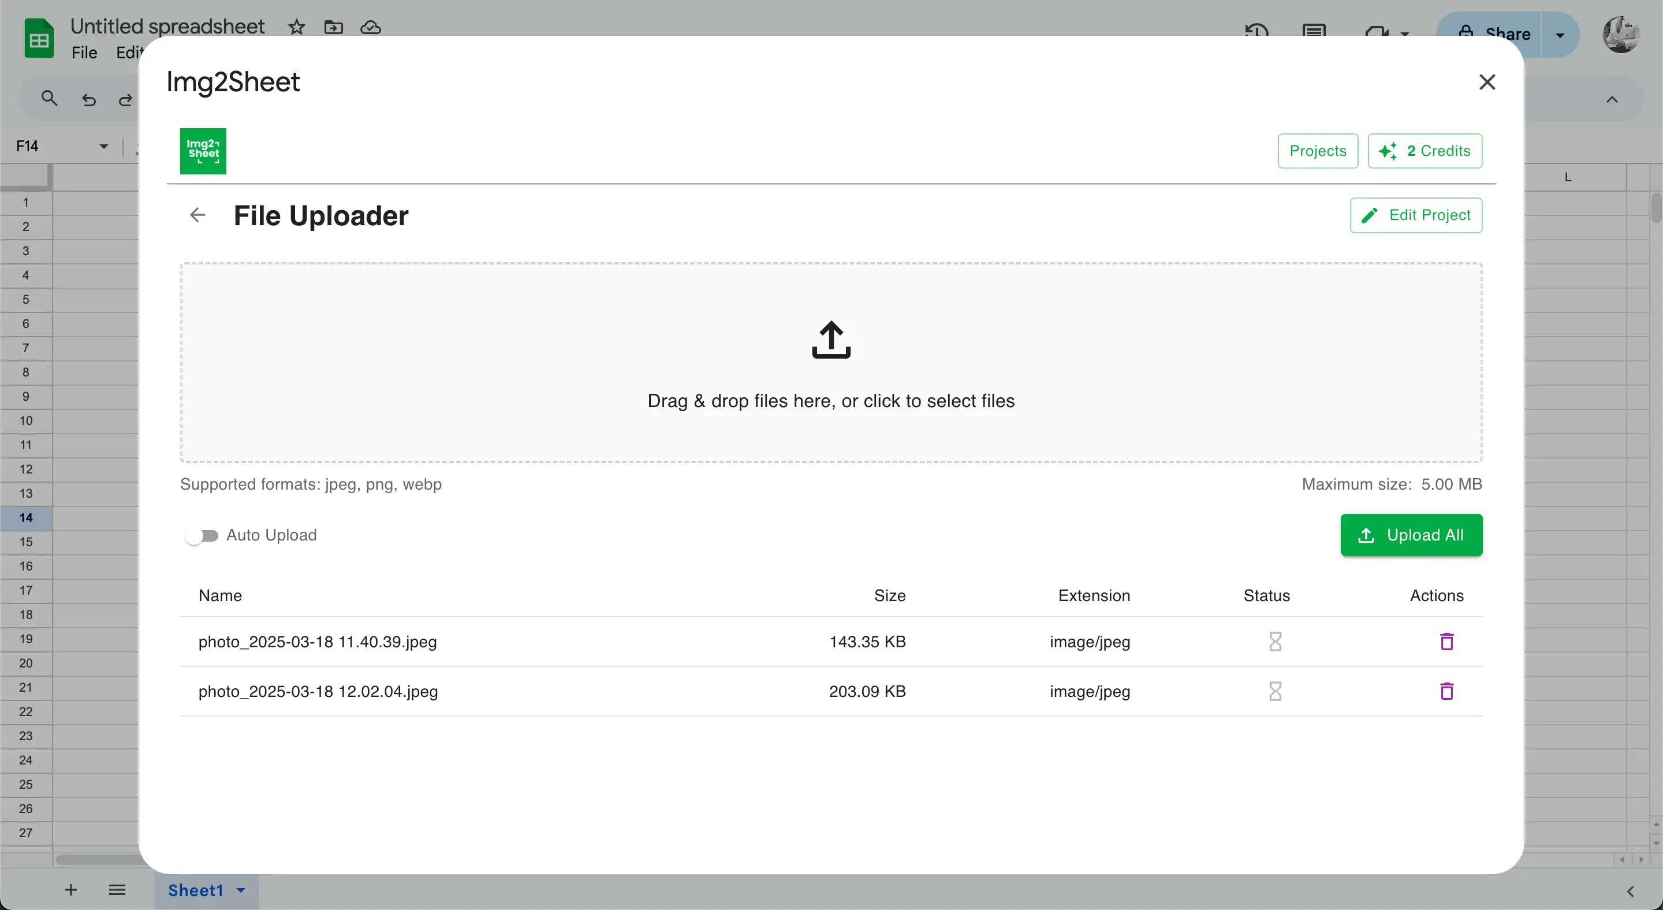Click the cloud document status icon

coord(371,27)
